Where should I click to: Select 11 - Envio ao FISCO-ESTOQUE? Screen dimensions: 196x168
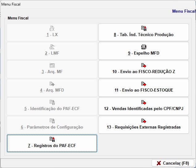point(144,88)
